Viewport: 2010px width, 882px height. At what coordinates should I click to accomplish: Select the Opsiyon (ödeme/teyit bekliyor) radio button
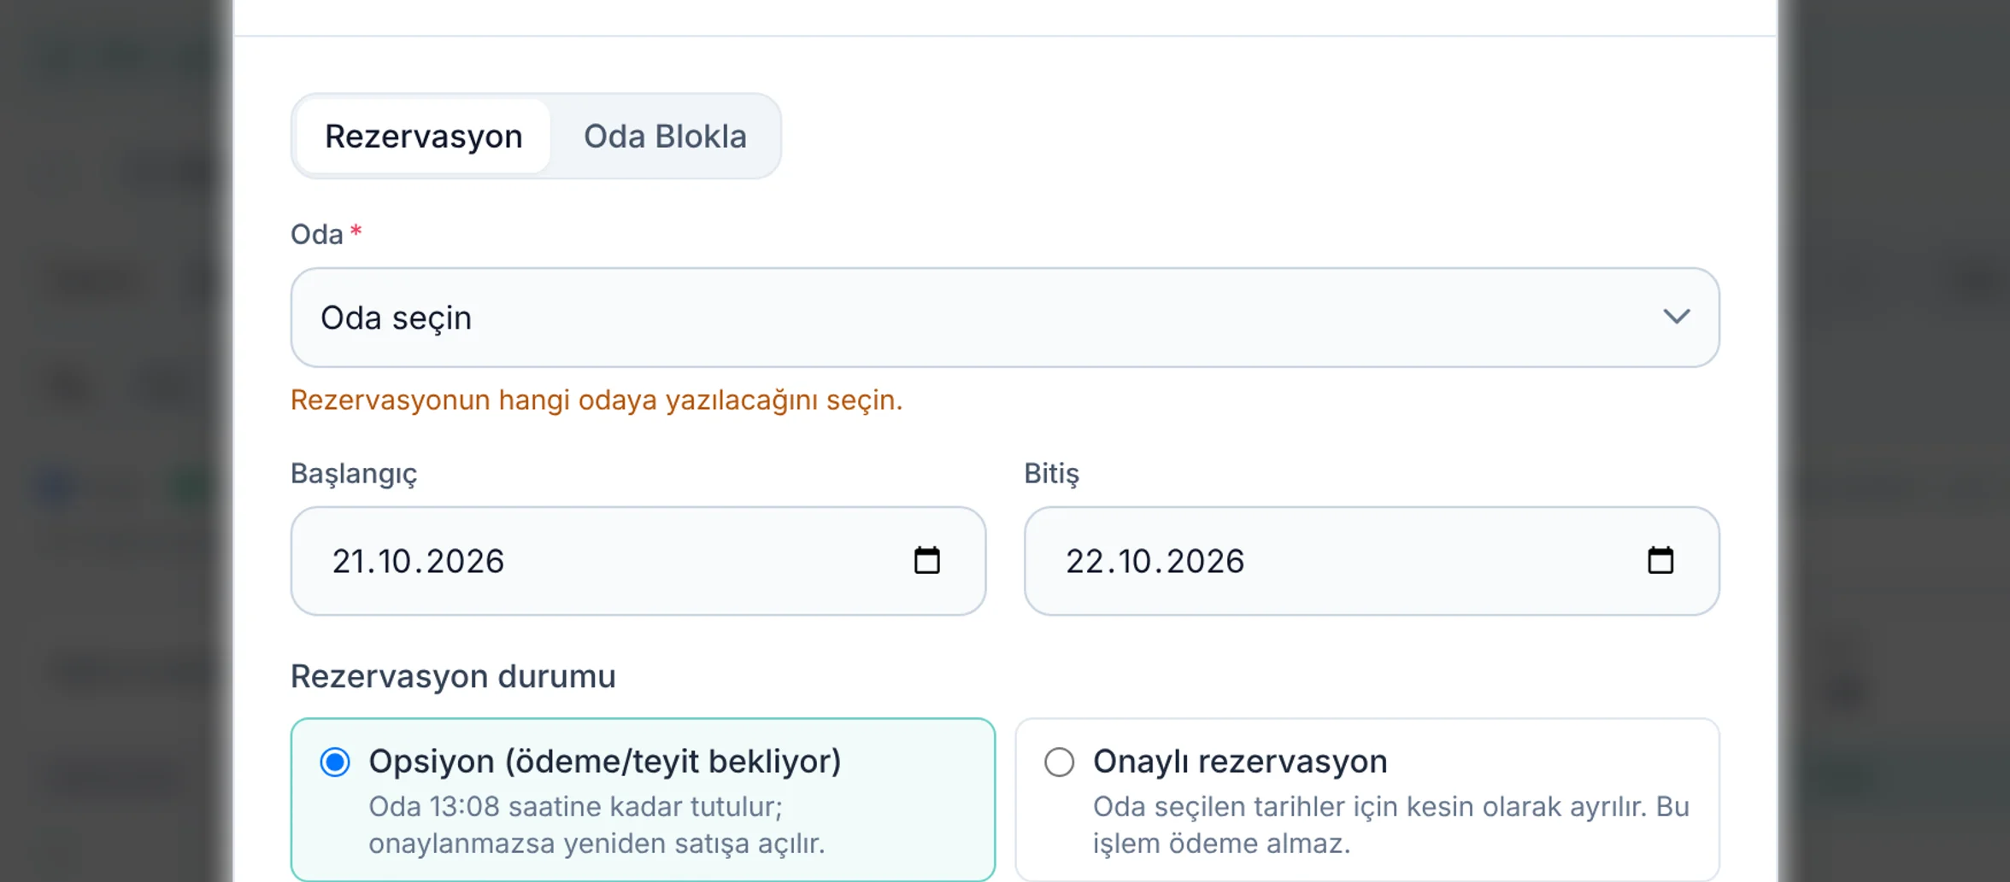pos(335,762)
